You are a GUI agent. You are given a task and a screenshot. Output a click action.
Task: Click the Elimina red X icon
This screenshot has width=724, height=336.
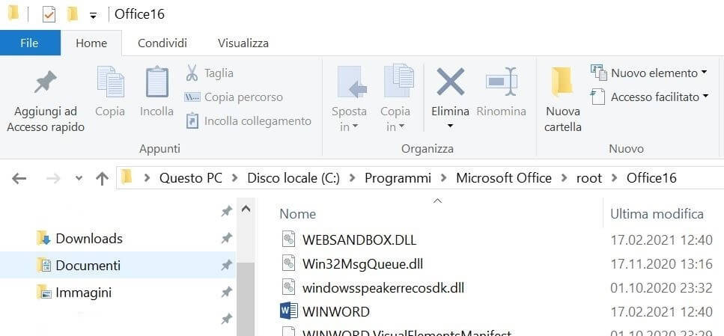click(450, 82)
